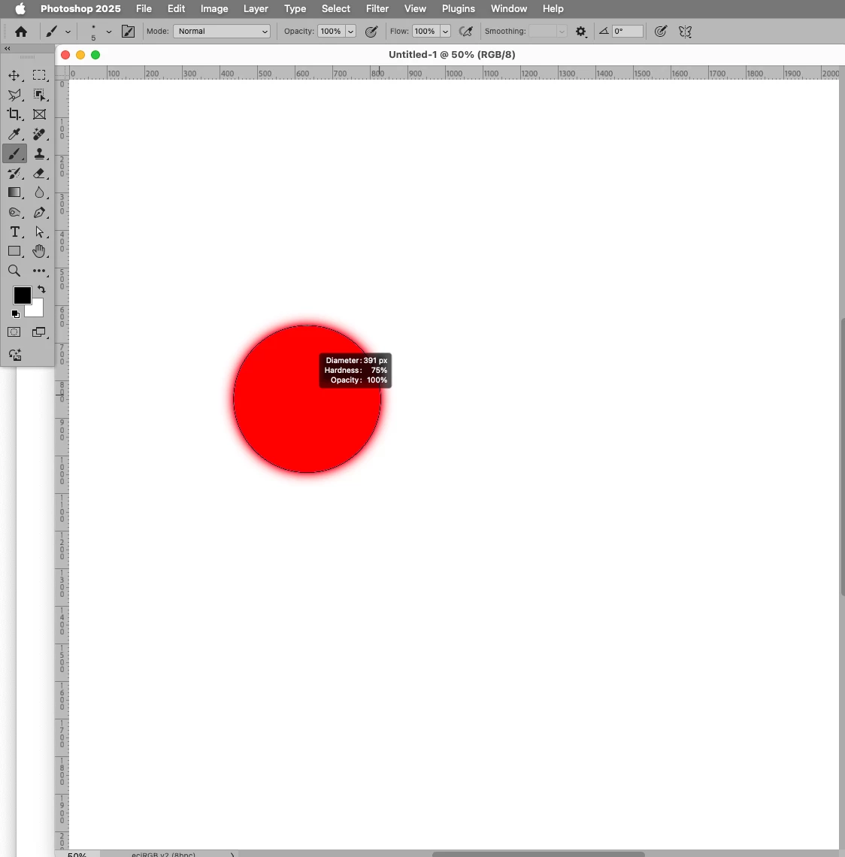Open the Smoothing value dropdown arrow
This screenshot has height=857, width=845.
tap(562, 31)
